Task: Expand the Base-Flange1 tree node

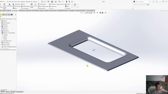Action: (1, 45)
